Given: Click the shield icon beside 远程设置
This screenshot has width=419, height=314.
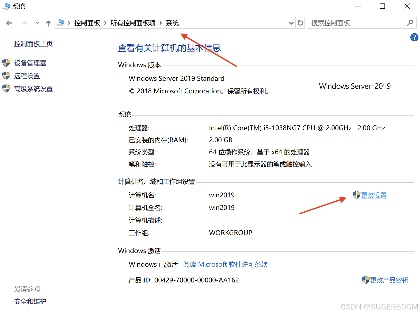Looking at the screenshot, I should (x=6, y=76).
